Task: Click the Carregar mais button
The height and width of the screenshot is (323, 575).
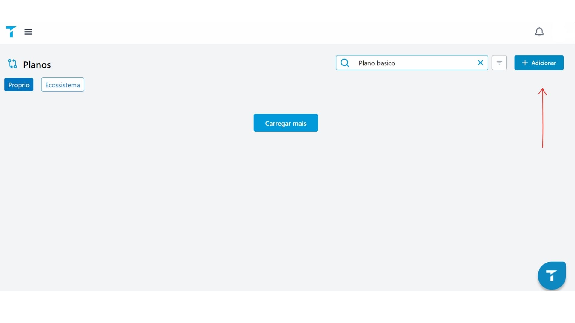Action: point(286,123)
